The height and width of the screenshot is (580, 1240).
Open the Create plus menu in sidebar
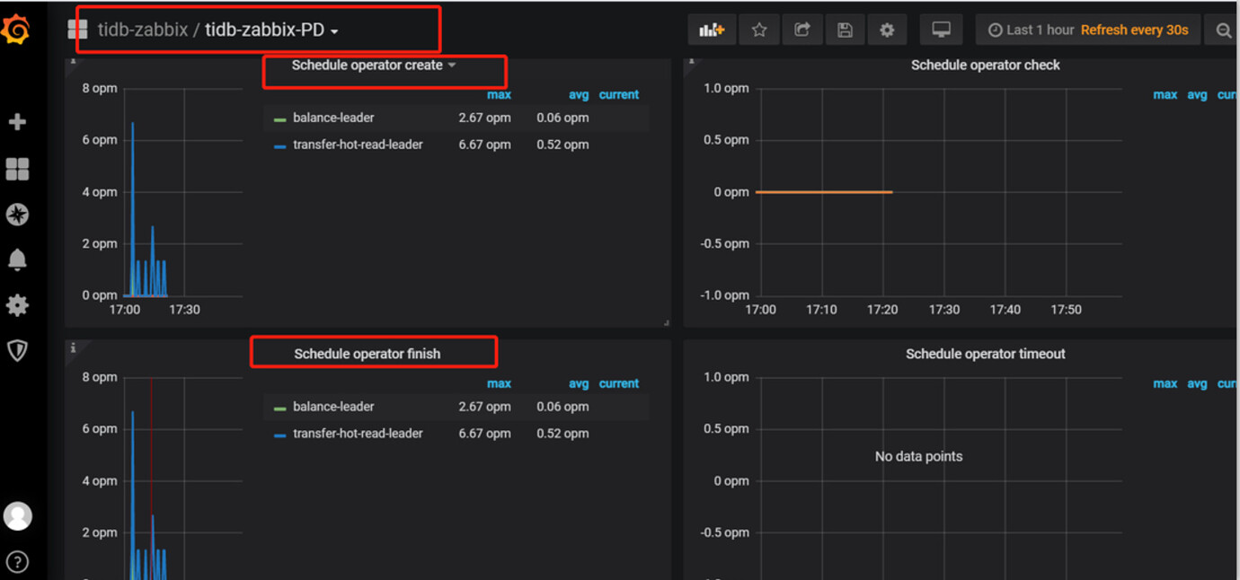(x=17, y=122)
